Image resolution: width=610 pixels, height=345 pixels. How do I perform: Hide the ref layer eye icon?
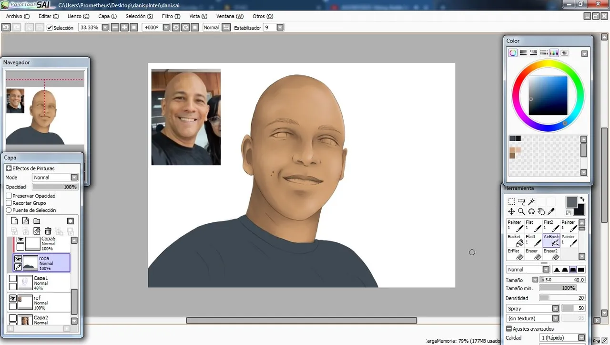click(13, 298)
